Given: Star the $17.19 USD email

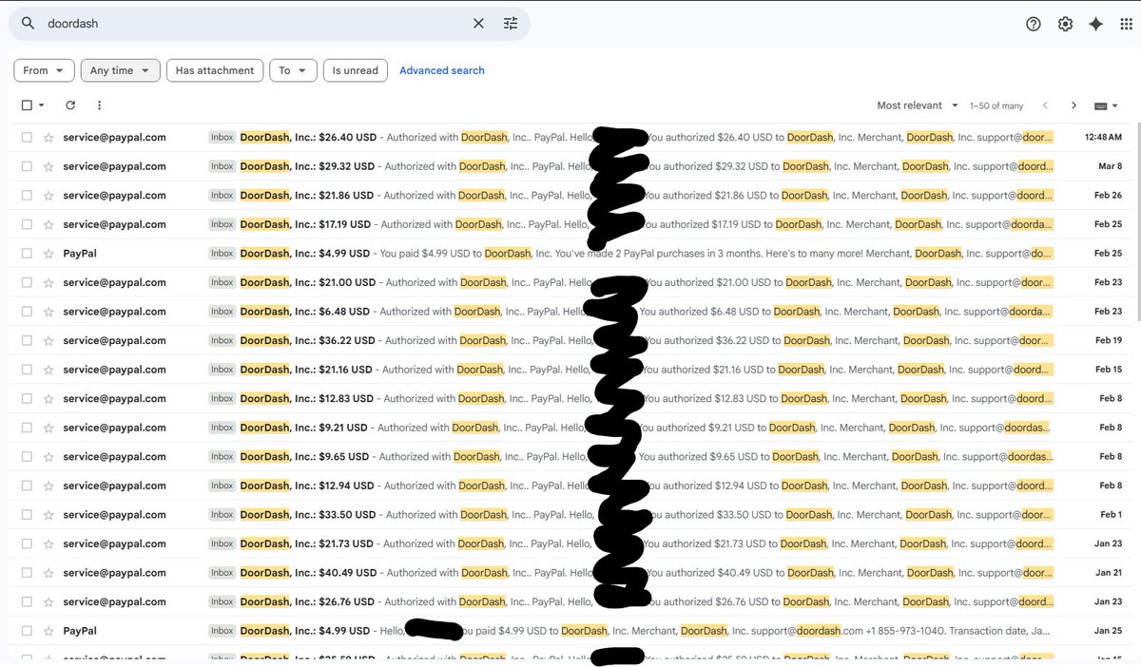Looking at the screenshot, I should (48, 224).
